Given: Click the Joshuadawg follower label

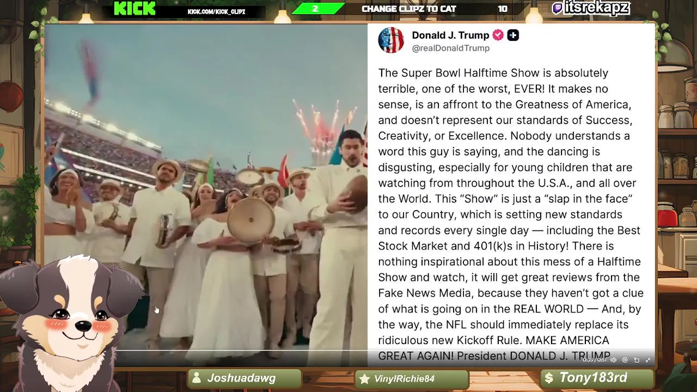Looking at the screenshot, I should point(241,378).
